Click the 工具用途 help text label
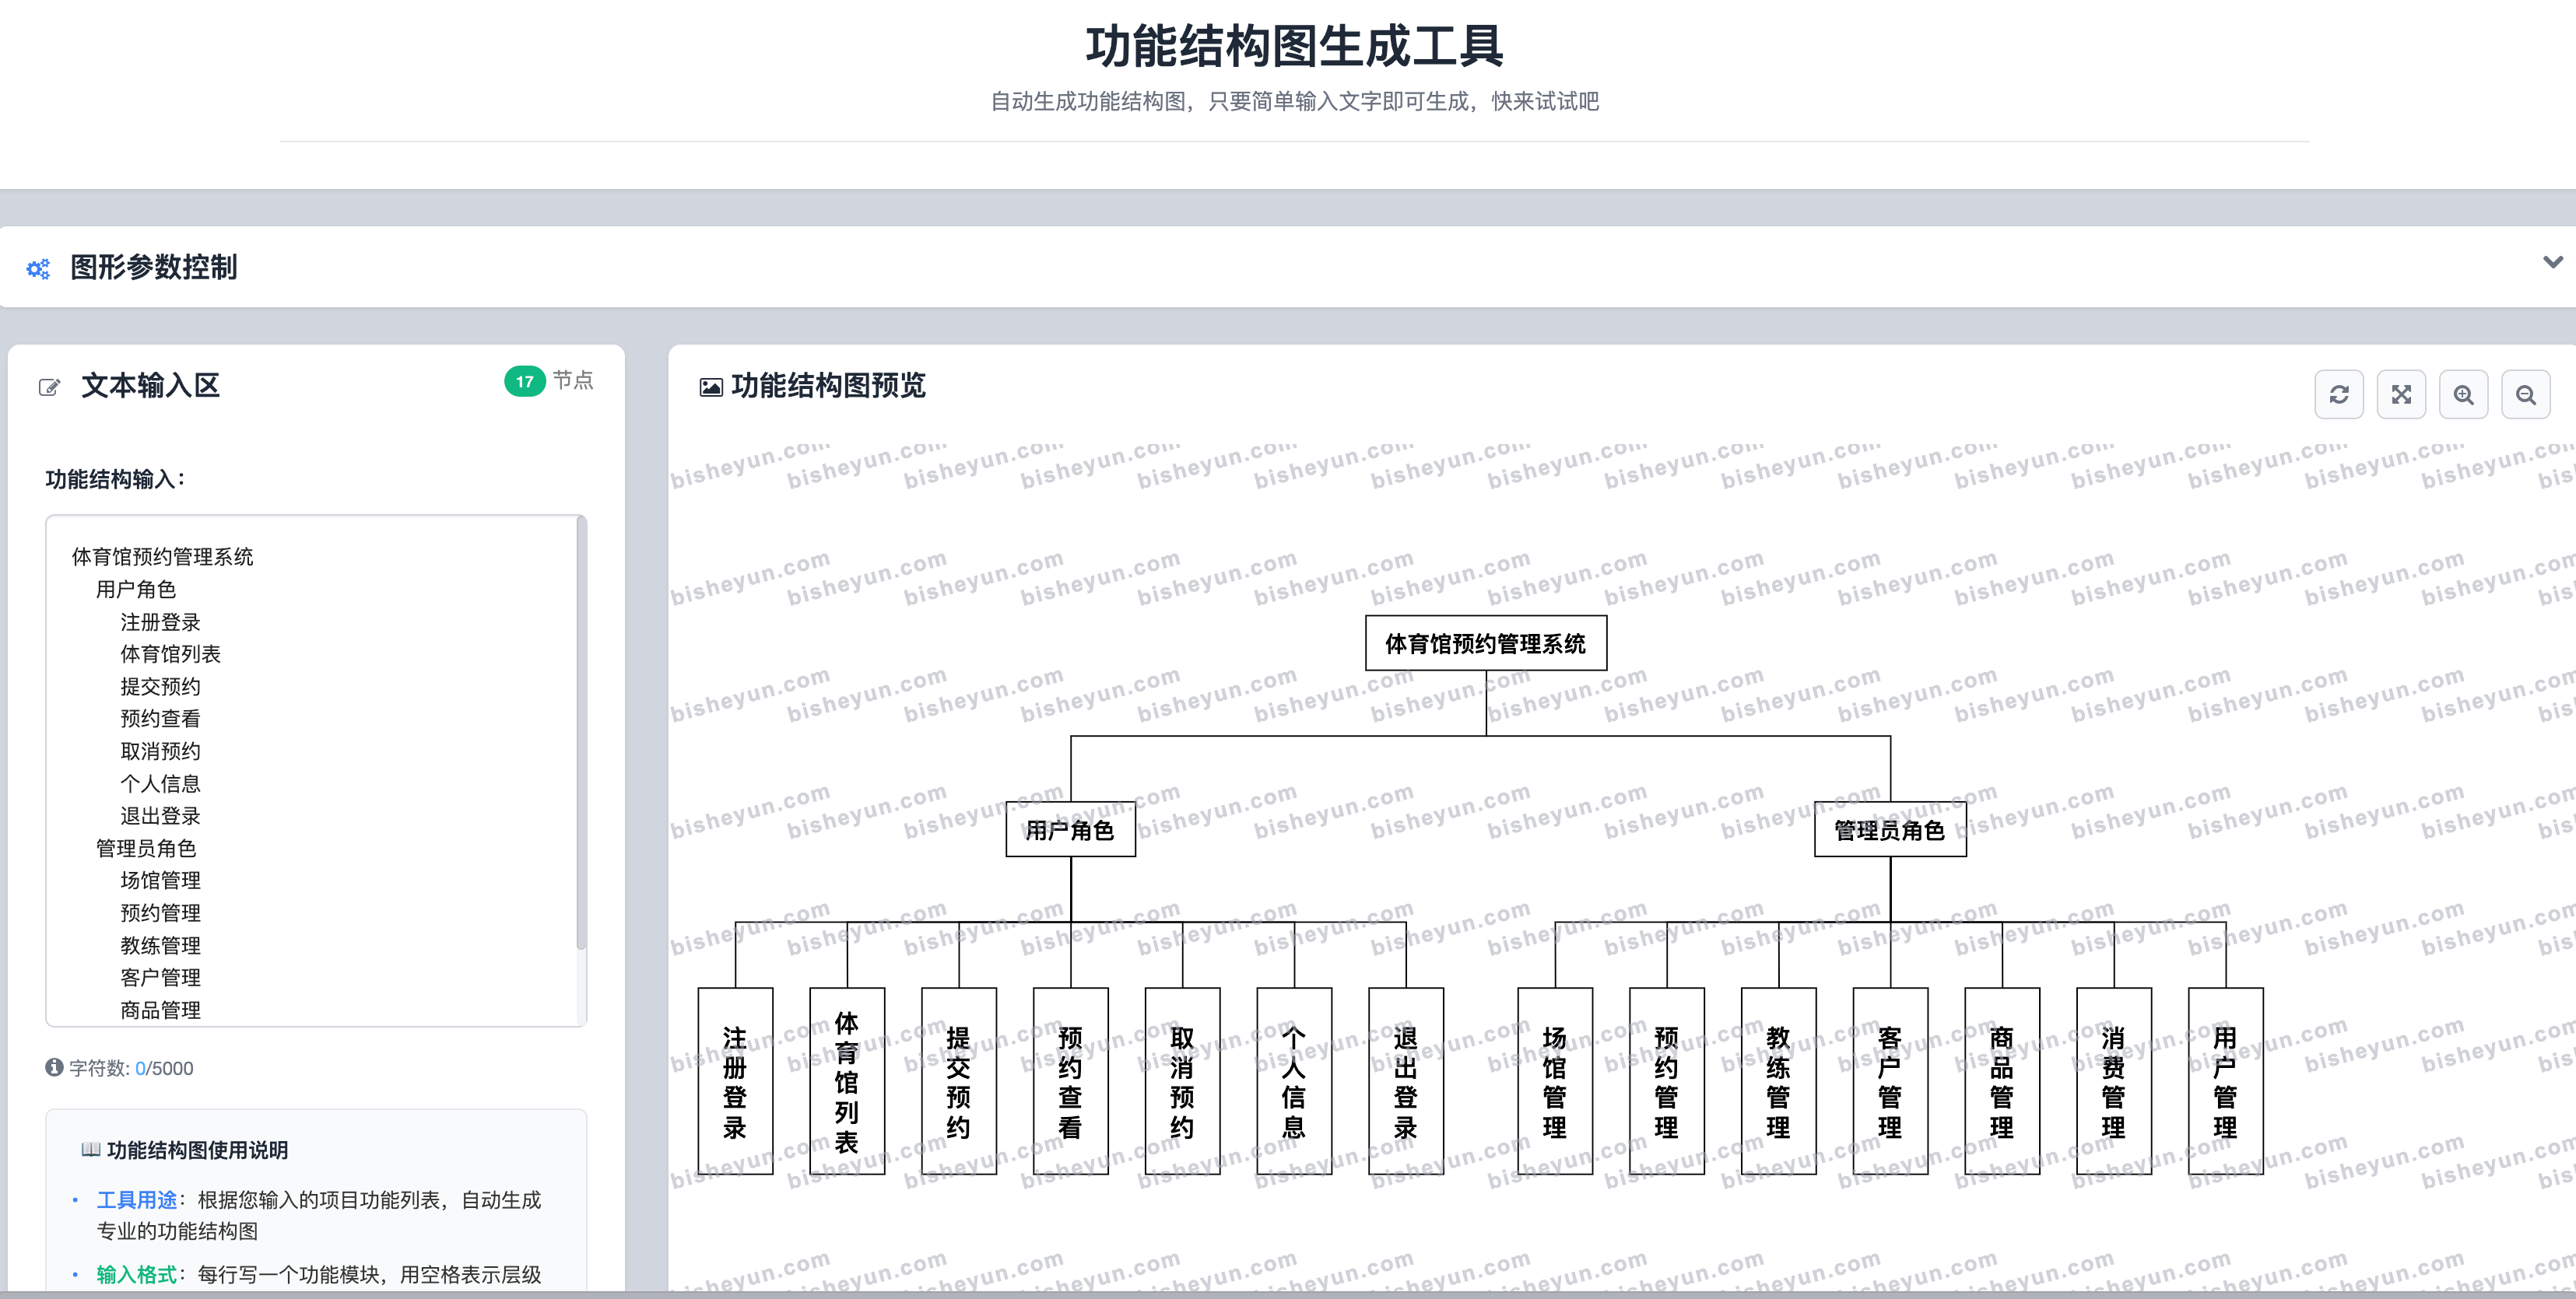Image resolution: width=2576 pixels, height=1299 pixels. coord(136,1199)
